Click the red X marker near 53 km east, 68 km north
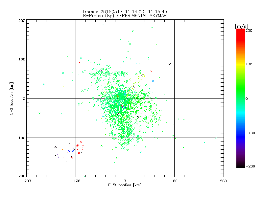 click(151, 71)
